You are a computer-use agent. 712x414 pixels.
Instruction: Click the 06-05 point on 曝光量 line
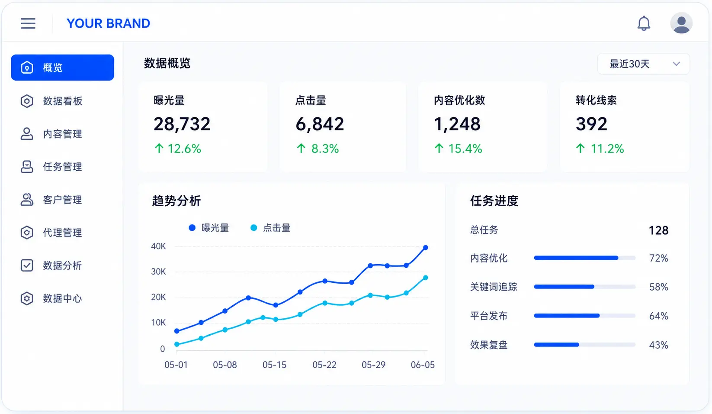tap(426, 248)
